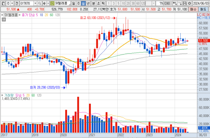Focus the stock code field 017670
The width and height of the screenshot is (210, 138).
click(x=27, y=3)
